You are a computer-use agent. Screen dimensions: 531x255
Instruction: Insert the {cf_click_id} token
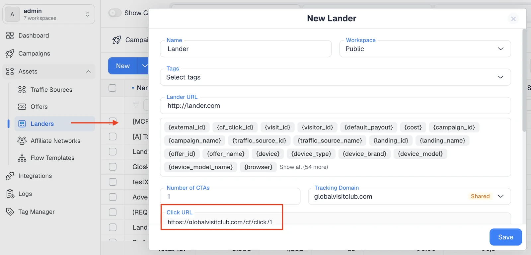tap(235, 127)
